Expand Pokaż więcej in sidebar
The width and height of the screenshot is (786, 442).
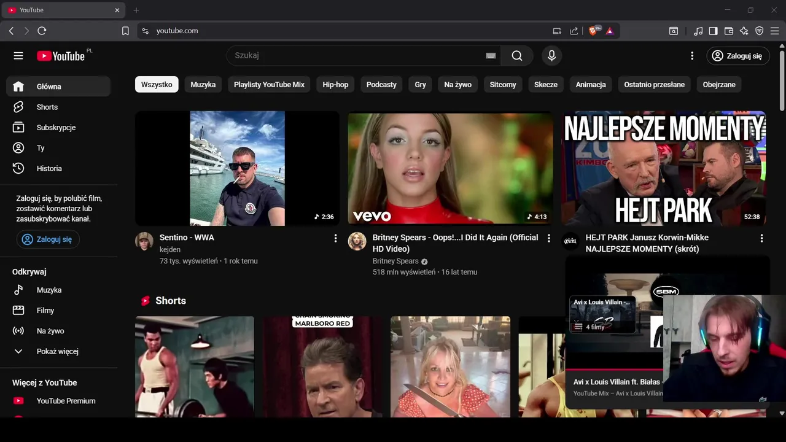click(x=58, y=351)
